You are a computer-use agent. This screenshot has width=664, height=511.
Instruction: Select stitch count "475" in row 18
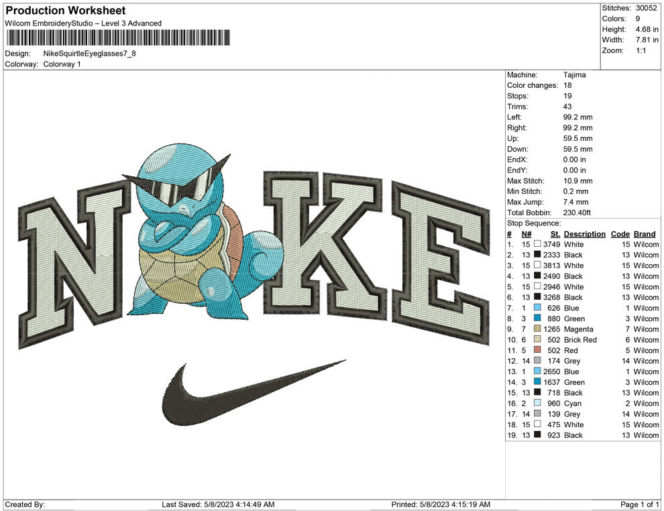pos(554,424)
